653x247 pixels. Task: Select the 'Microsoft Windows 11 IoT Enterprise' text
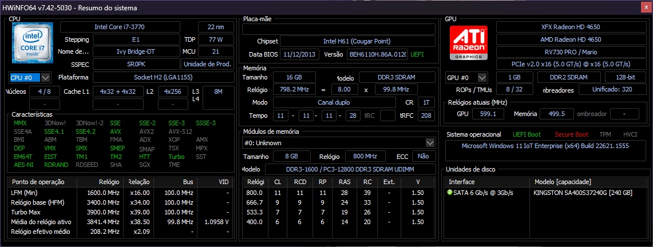tap(545, 146)
